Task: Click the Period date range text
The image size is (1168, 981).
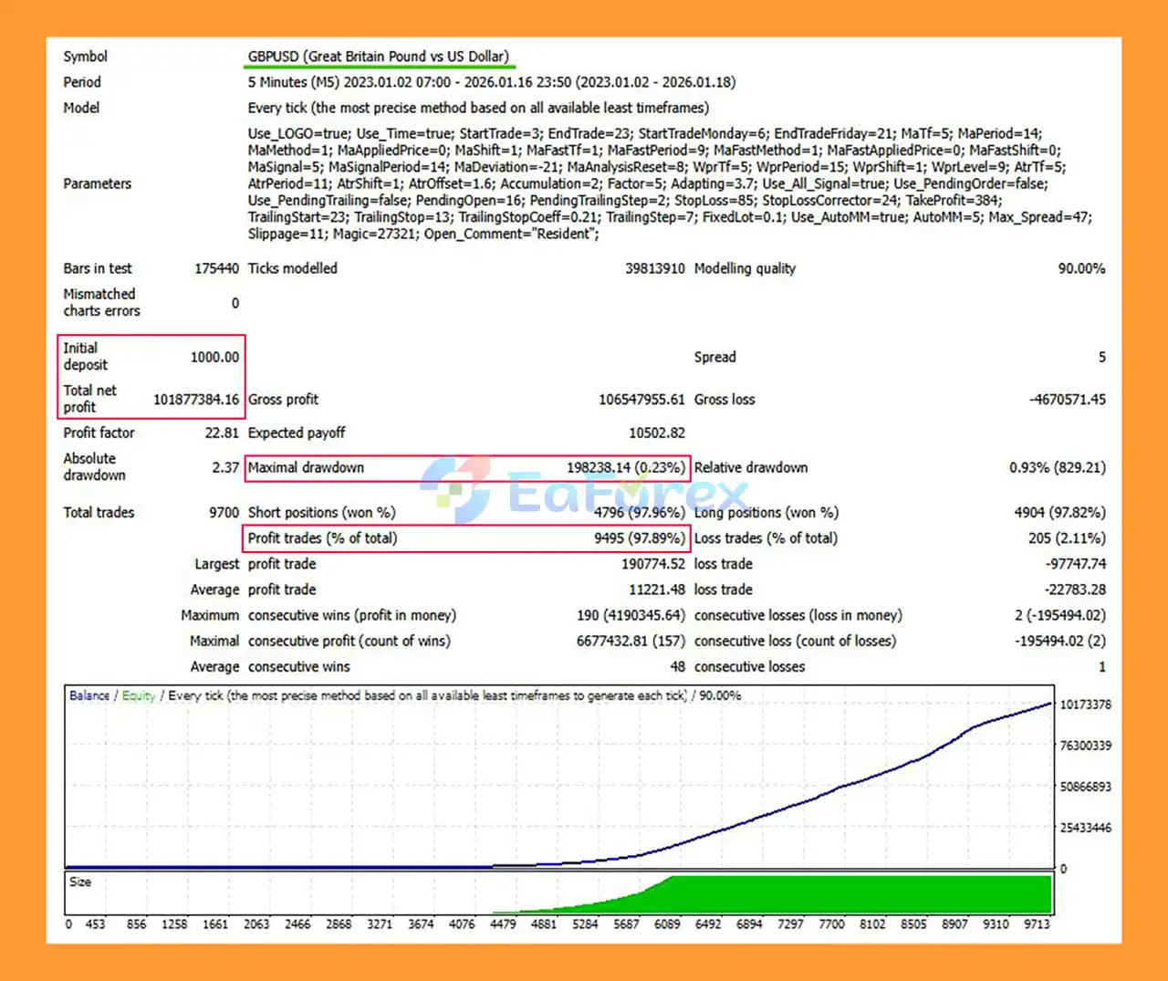Action: coord(491,82)
